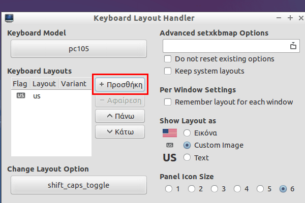Enable Do not reset existing options

pyautogui.click(x=168, y=59)
